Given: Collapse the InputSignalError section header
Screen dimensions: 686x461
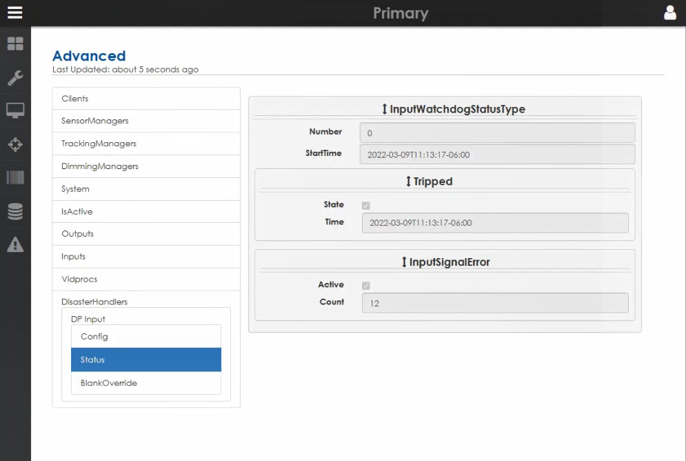Looking at the screenshot, I should tap(445, 262).
